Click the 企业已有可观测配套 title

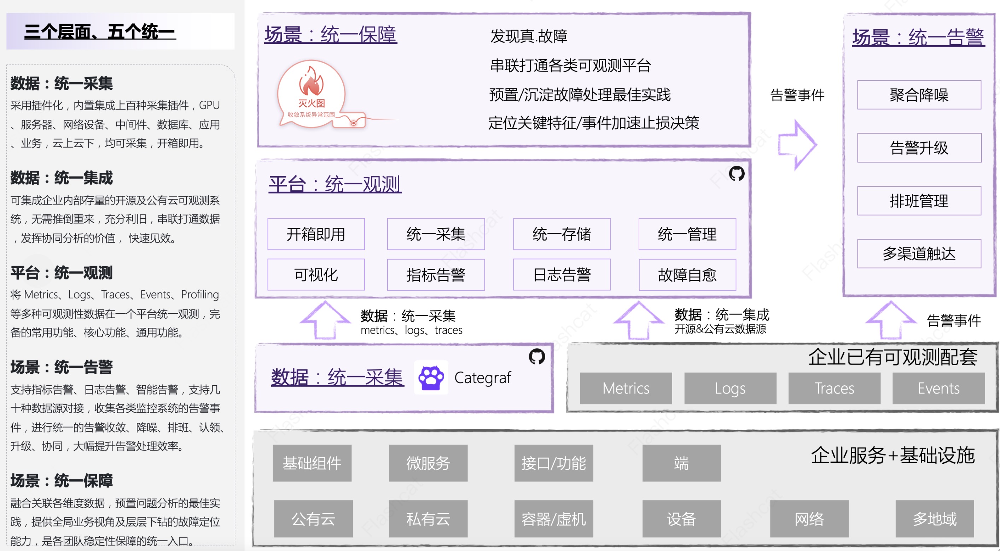click(893, 357)
